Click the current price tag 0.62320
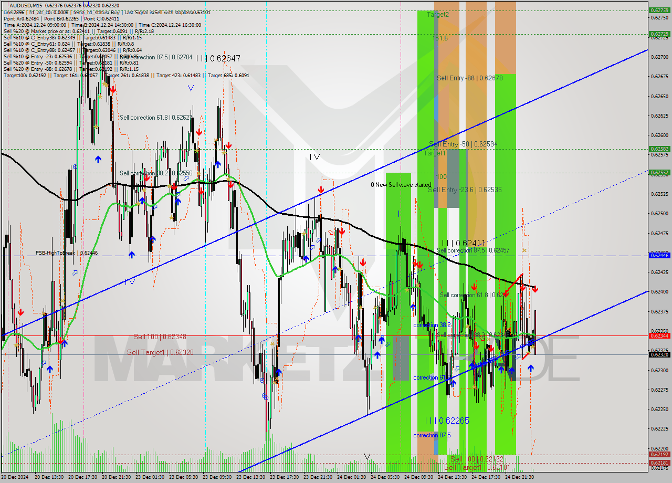Image resolution: width=672 pixels, height=483 pixels. (x=659, y=354)
